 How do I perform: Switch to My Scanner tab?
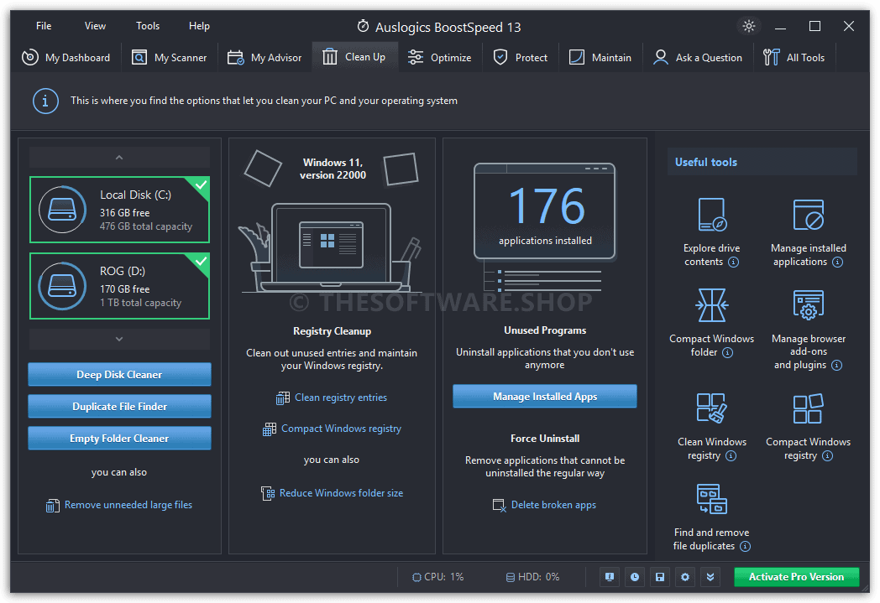click(170, 57)
